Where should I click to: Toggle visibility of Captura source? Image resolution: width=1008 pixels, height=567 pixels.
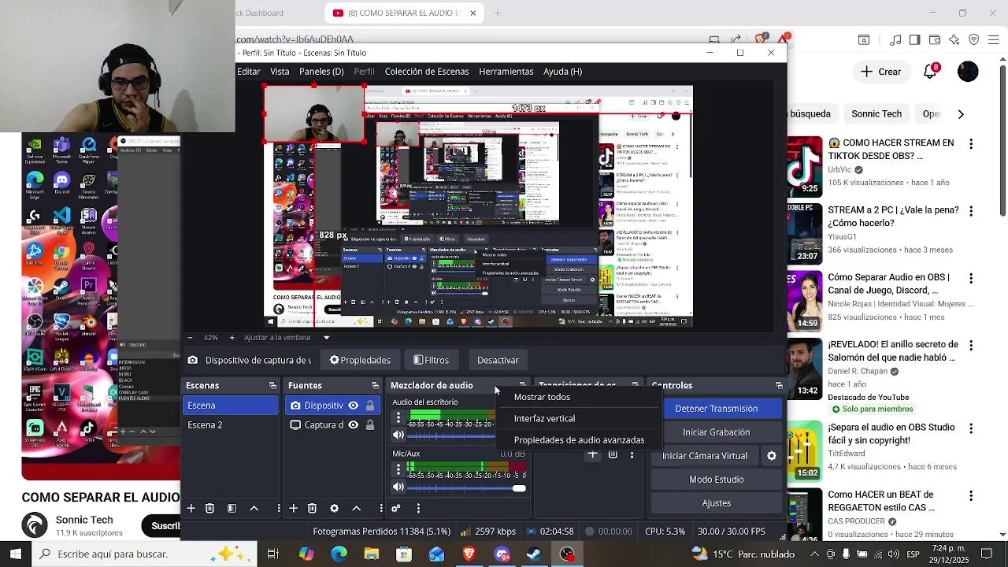[353, 425]
